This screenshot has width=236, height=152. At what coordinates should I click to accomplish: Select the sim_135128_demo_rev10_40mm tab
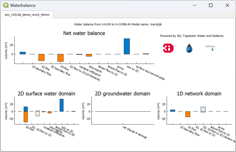27,15
